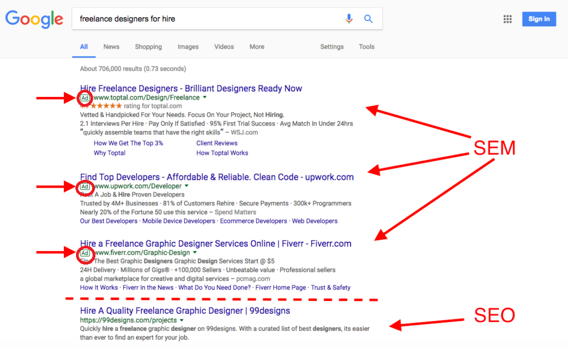This screenshot has width=568, height=347.
Task: Open How We Get The Top 3% sitelink
Action: coord(128,143)
